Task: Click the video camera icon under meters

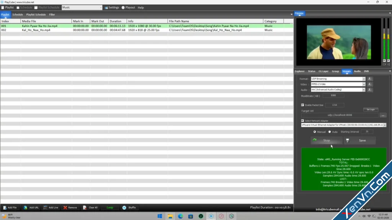Action: (384, 64)
